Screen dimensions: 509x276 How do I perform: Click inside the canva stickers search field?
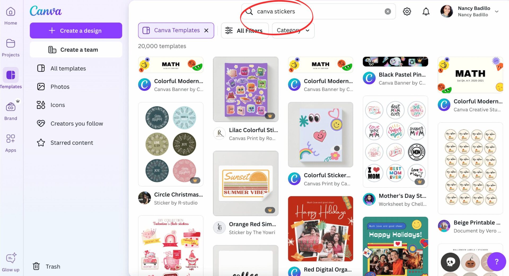point(318,11)
